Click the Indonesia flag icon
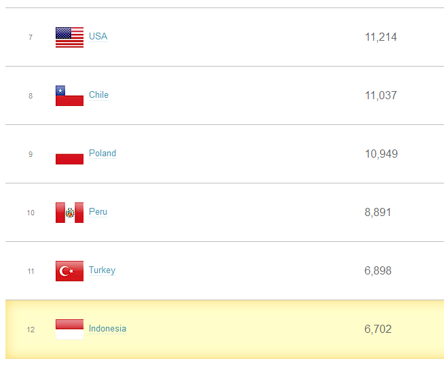Screen dimensions: 444x373 click(x=69, y=330)
